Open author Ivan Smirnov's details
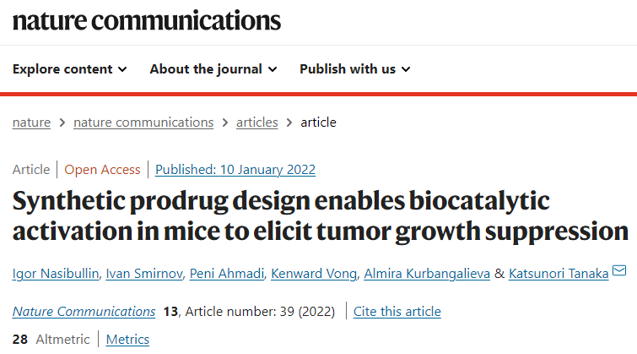 (x=144, y=274)
